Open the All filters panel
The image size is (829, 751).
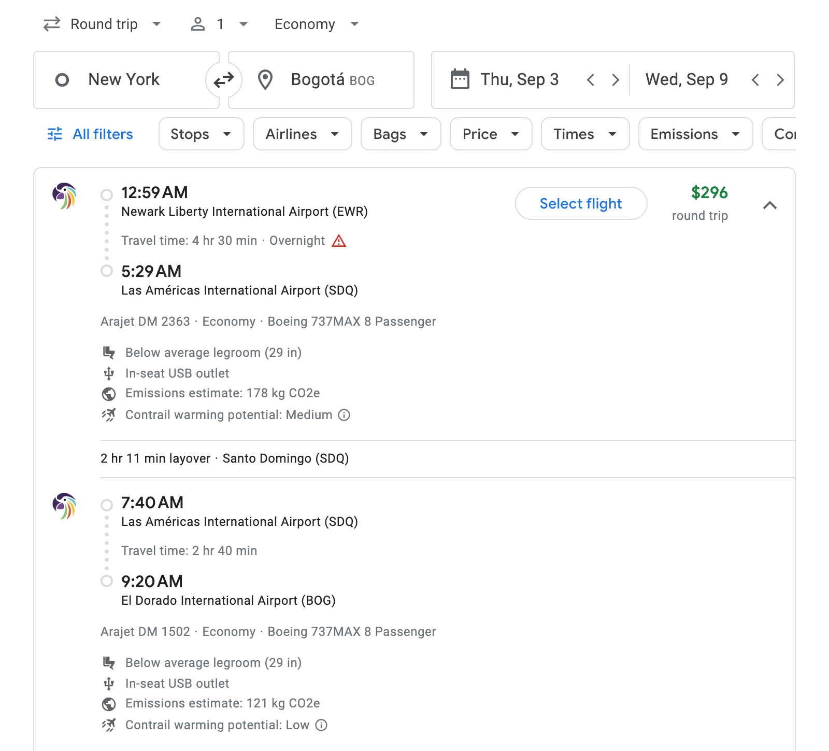91,134
